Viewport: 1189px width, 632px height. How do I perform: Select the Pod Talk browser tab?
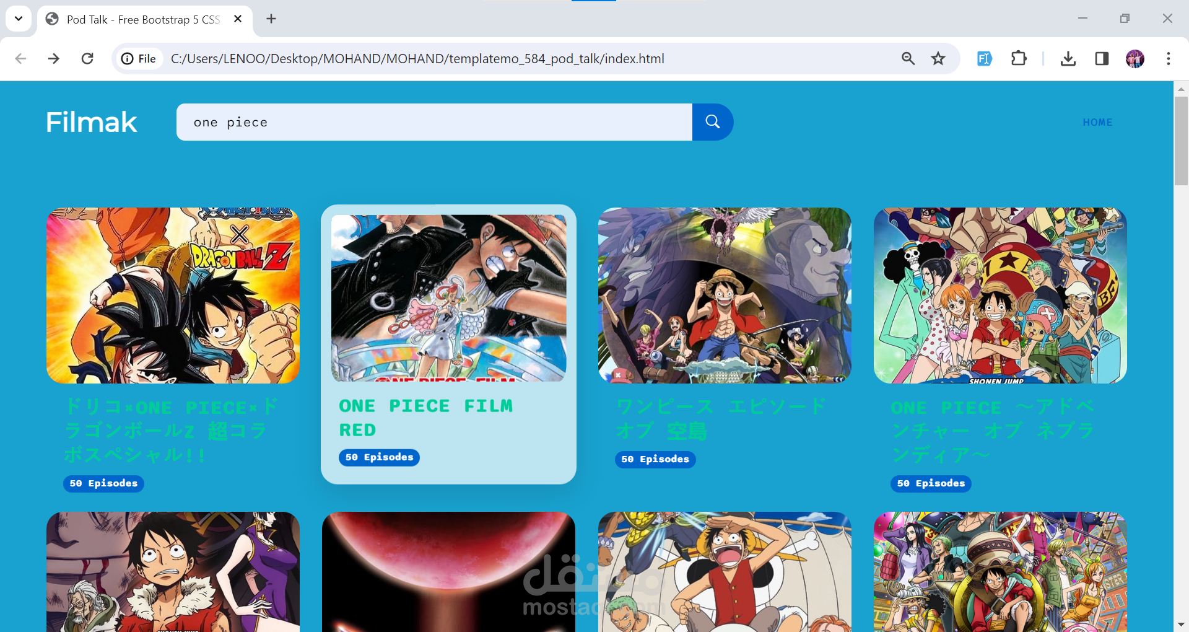tap(144, 19)
